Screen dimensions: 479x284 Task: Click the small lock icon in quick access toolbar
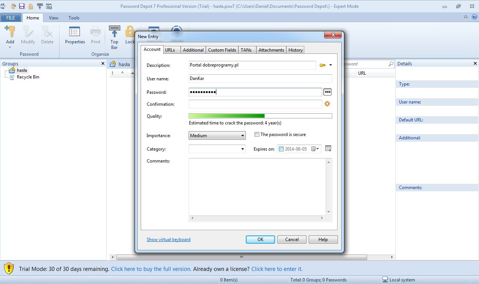(31, 6)
